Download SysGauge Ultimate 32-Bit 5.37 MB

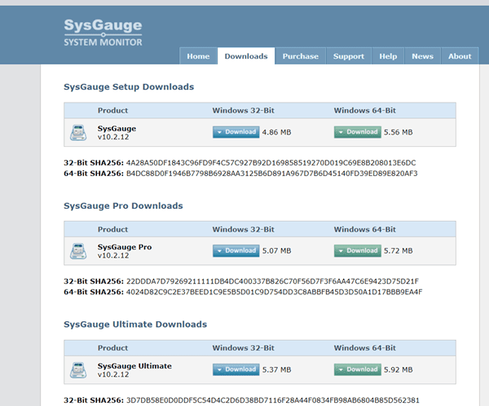click(236, 369)
